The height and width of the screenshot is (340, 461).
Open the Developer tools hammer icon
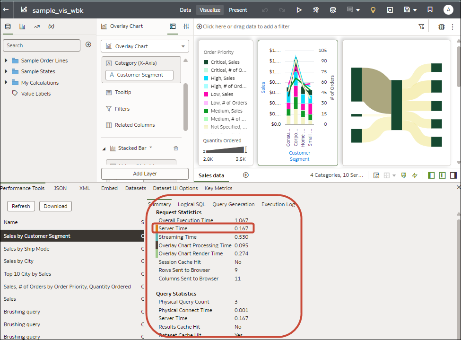tap(316, 10)
